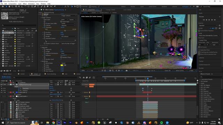Expand the Tracker panel on the right
This screenshot has height=125, width=223.
point(201,61)
